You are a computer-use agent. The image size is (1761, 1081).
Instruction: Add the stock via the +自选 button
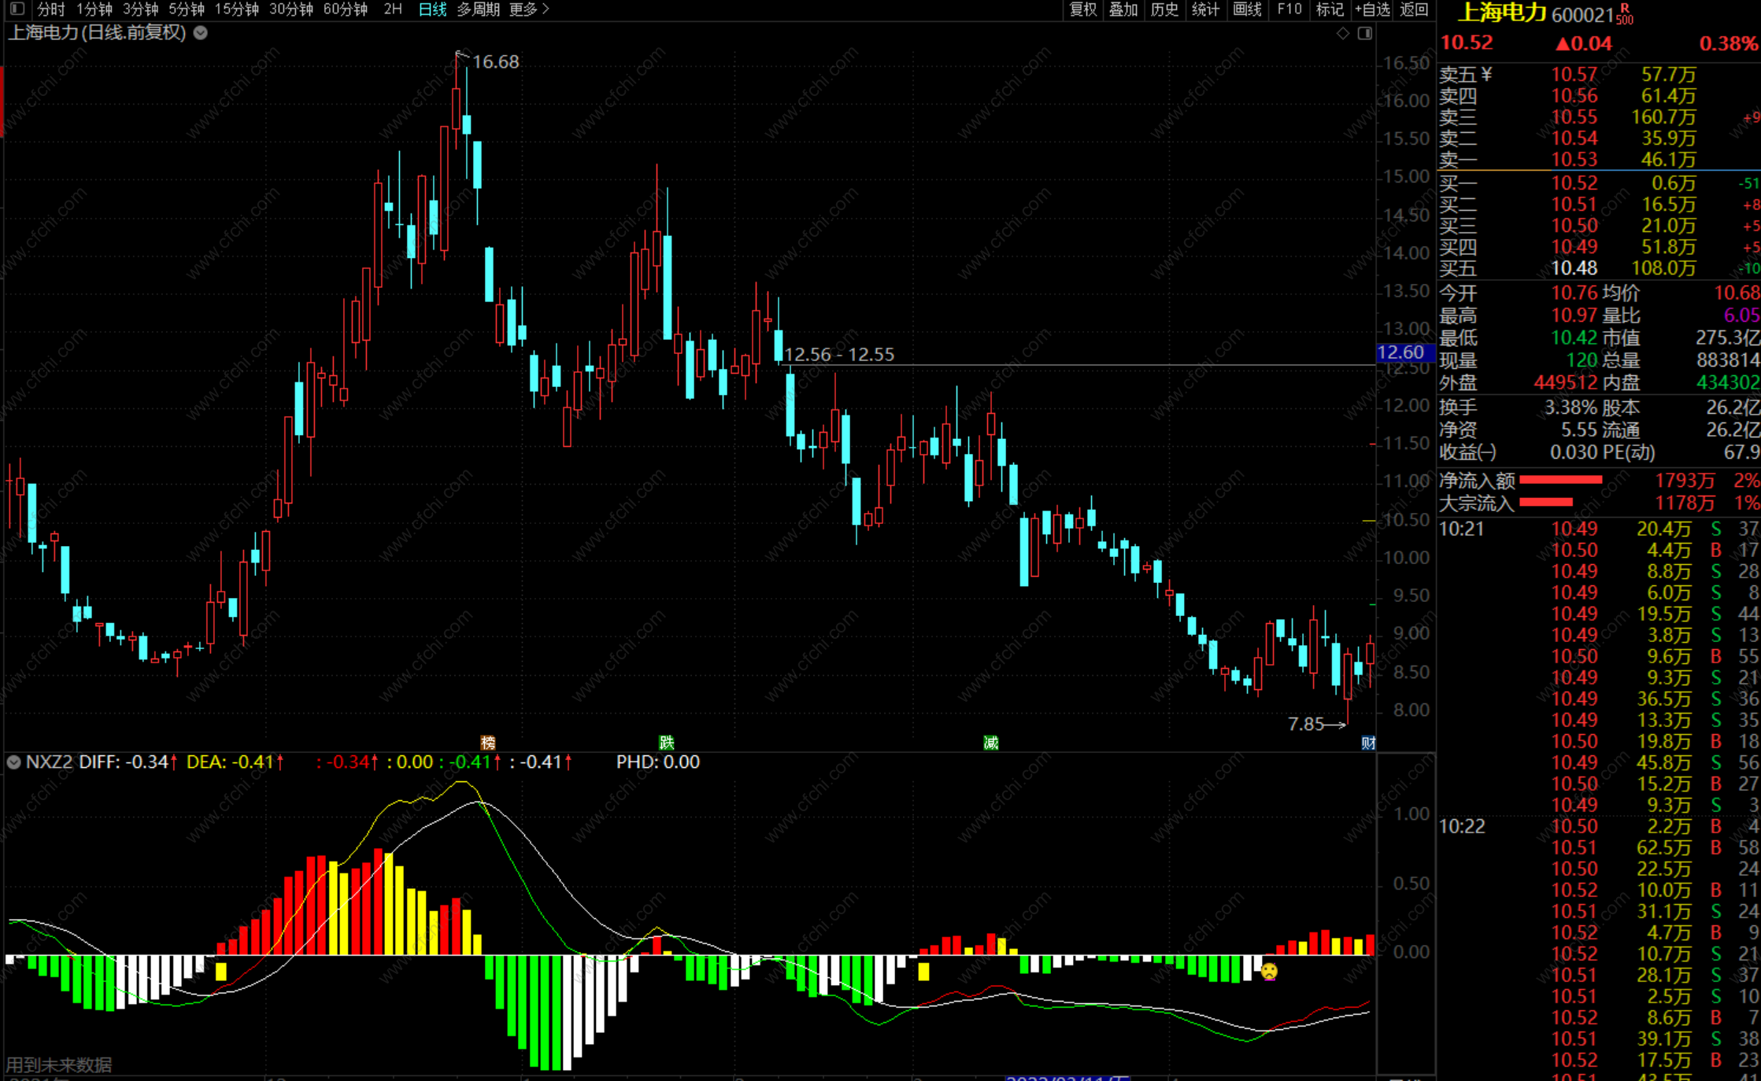1372,9
